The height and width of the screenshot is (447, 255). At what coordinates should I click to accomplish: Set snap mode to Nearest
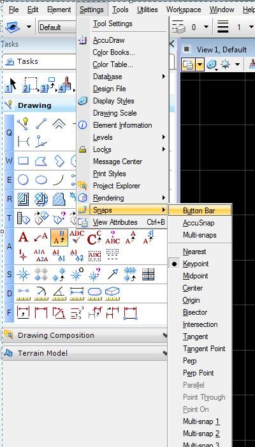click(x=194, y=252)
